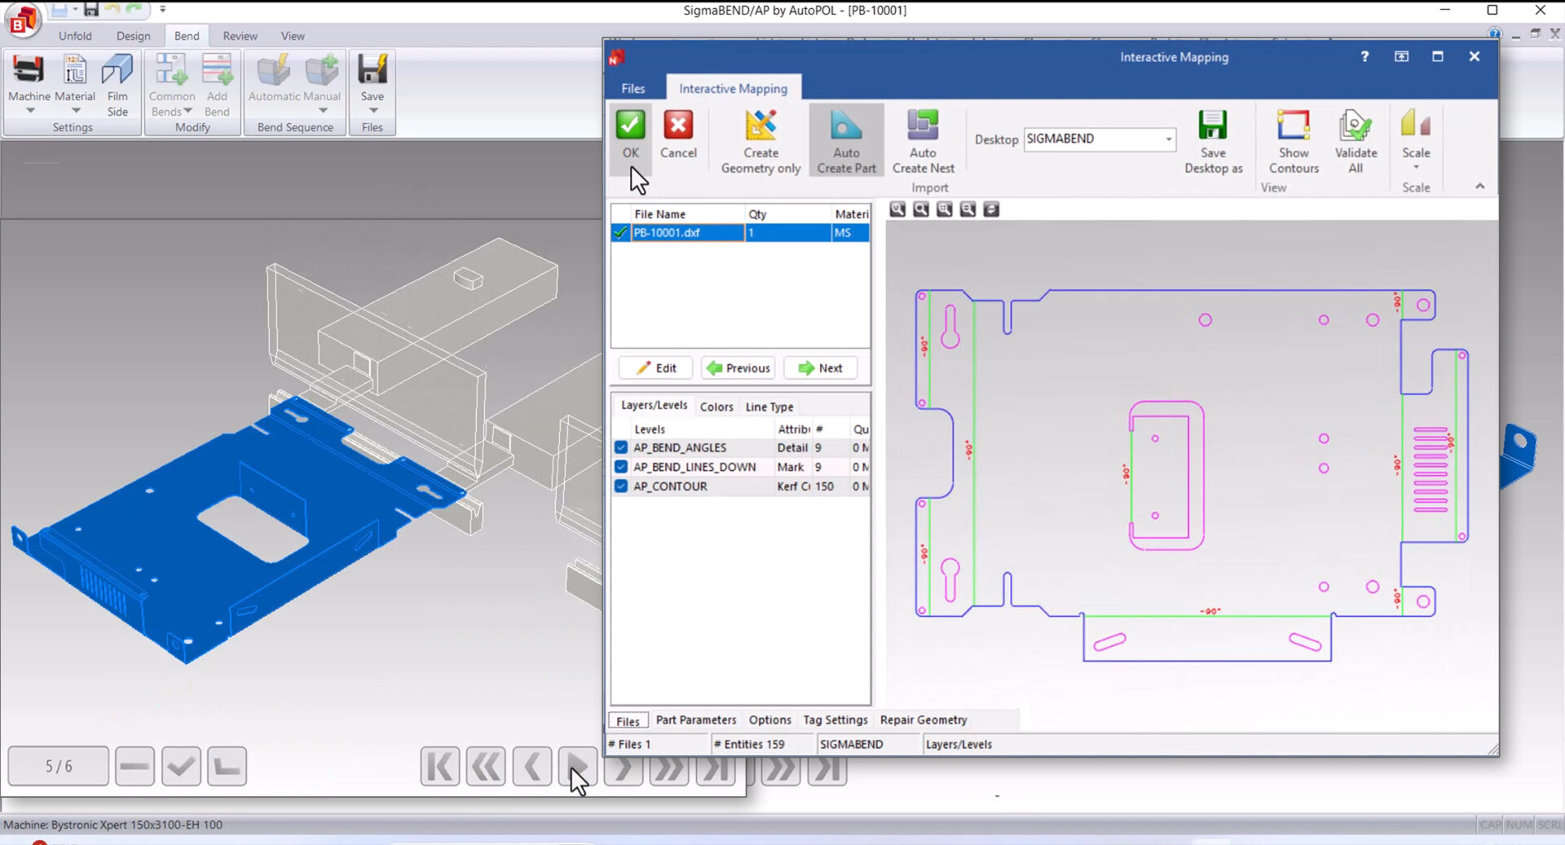The height and width of the screenshot is (845, 1565).
Task: Click the Next button
Action: tap(821, 367)
